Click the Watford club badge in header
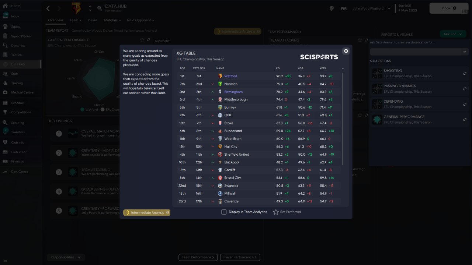 pos(76,8)
